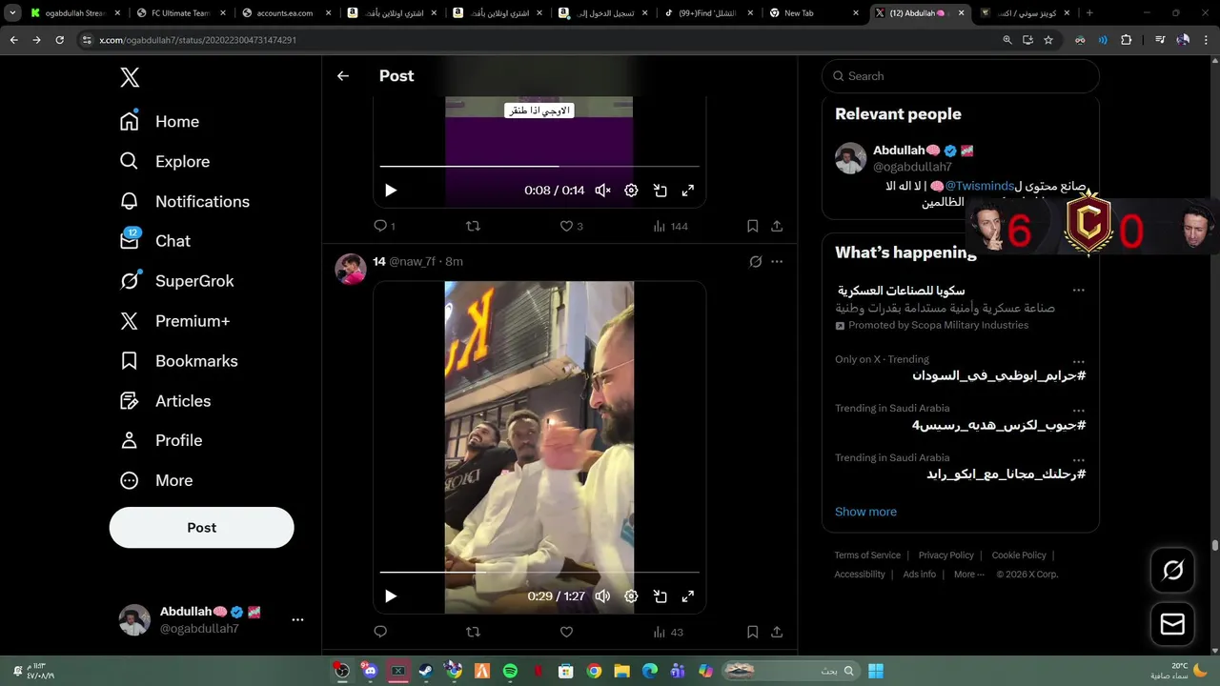The image size is (1220, 686).
Task: Click the X logo in sidebar
Action: [x=130, y=78]
